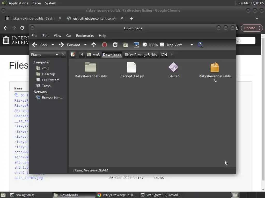The width and height of the screenshot is (265, 198).
Task: Open vm3 home in sidebar
Action: (45, 68)
